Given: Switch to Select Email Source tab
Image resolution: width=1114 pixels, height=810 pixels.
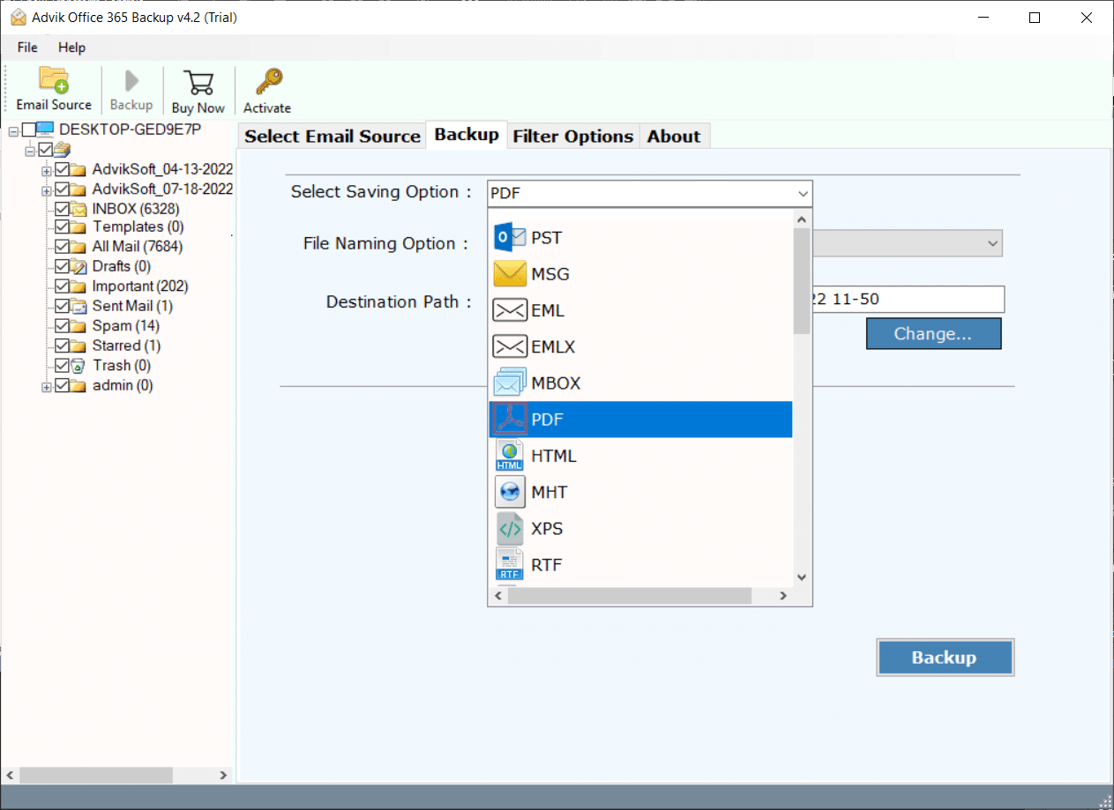Looking at the screenshot, I should 332,136.
